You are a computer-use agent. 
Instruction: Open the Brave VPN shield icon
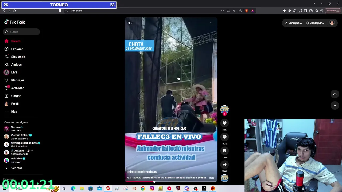click(322, 11)
